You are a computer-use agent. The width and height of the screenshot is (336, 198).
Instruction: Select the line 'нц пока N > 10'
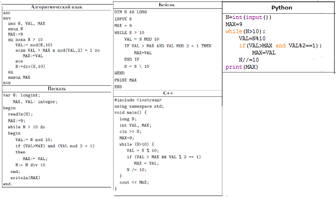(25, 39)
